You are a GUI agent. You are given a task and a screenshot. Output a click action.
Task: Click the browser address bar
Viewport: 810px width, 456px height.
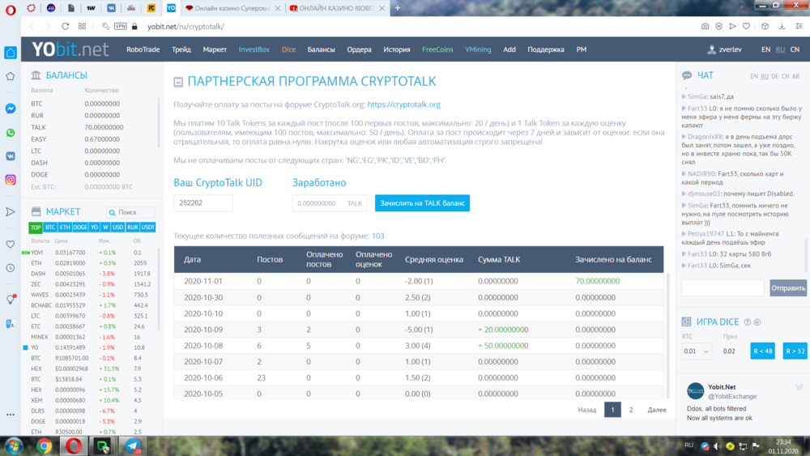tap(413, 27)
